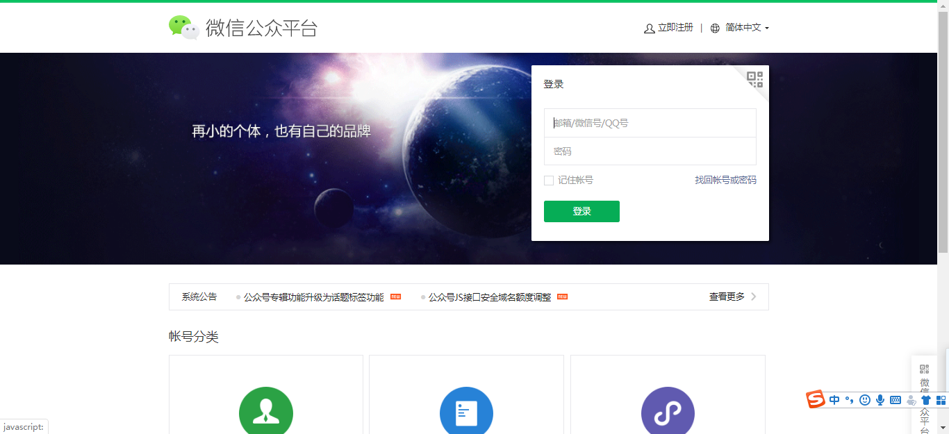Screen dimensions: 949x434
Task: Switch to QR code login via corner icon
Action: pyautogui.click(x=754, y=79)
